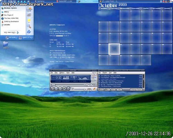Screen dimensions: 173x138
Task: Open The Sea entry in Start menu
Action: (10, 18)
